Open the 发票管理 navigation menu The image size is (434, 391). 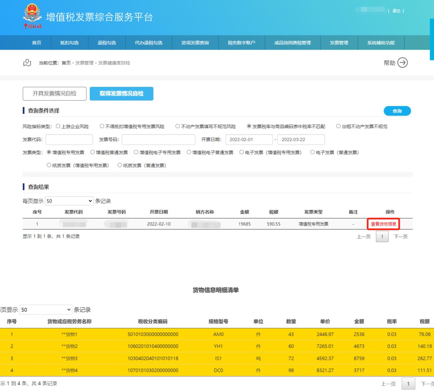339,43
